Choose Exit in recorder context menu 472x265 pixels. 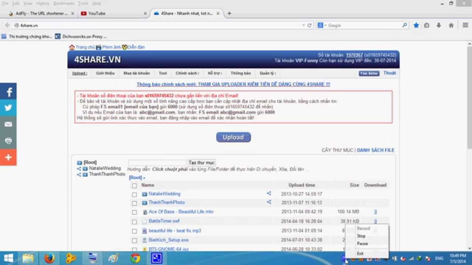point(360,254)
